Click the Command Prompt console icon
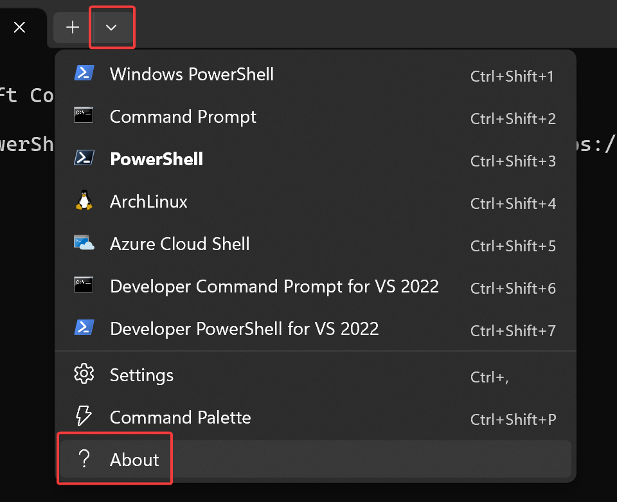 pyautogui.click(x=84, y=115)
